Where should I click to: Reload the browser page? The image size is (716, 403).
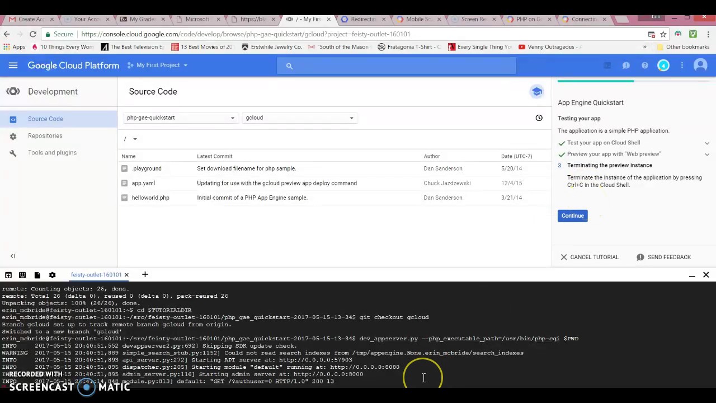pos(33,34)
